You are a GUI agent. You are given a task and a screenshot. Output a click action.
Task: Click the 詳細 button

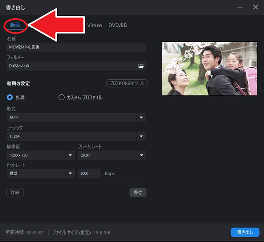15,192
